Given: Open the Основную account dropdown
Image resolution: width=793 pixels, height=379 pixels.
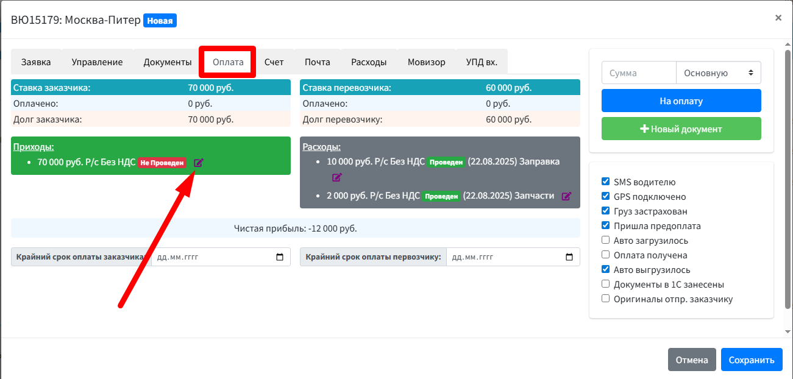Looking at the screenshot, I should coord(719,73).
